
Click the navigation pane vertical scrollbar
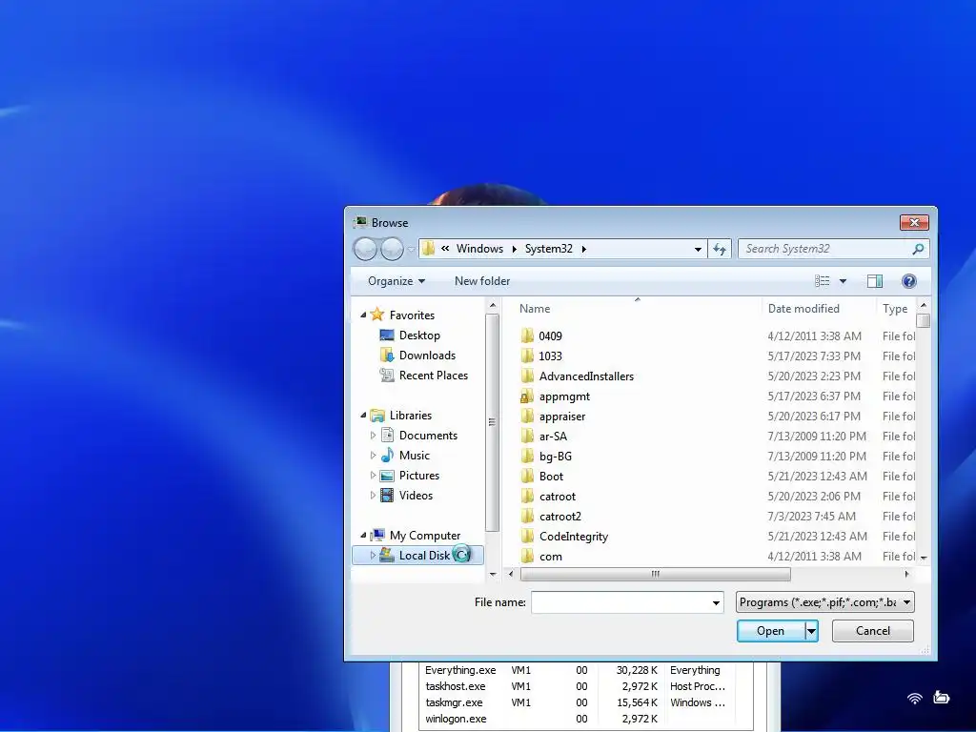click(x=493, y=423)
